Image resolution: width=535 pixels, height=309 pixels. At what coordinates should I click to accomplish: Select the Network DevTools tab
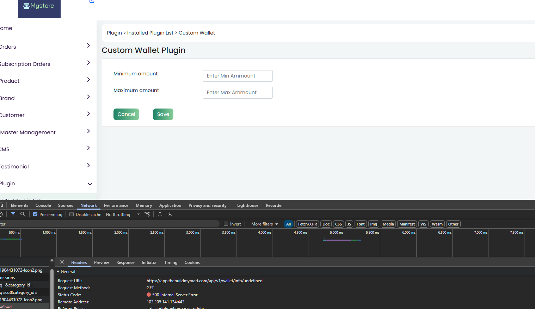click(88, 205)
